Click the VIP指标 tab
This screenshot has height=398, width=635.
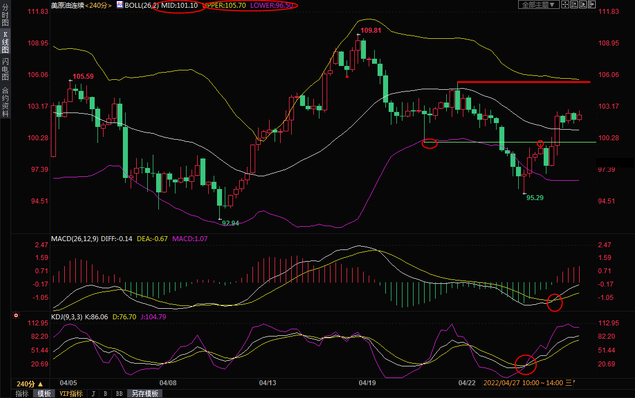(x=71, y=394)
